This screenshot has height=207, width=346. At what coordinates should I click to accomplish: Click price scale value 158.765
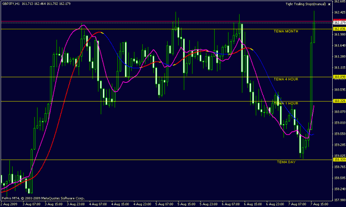[340, 167]
